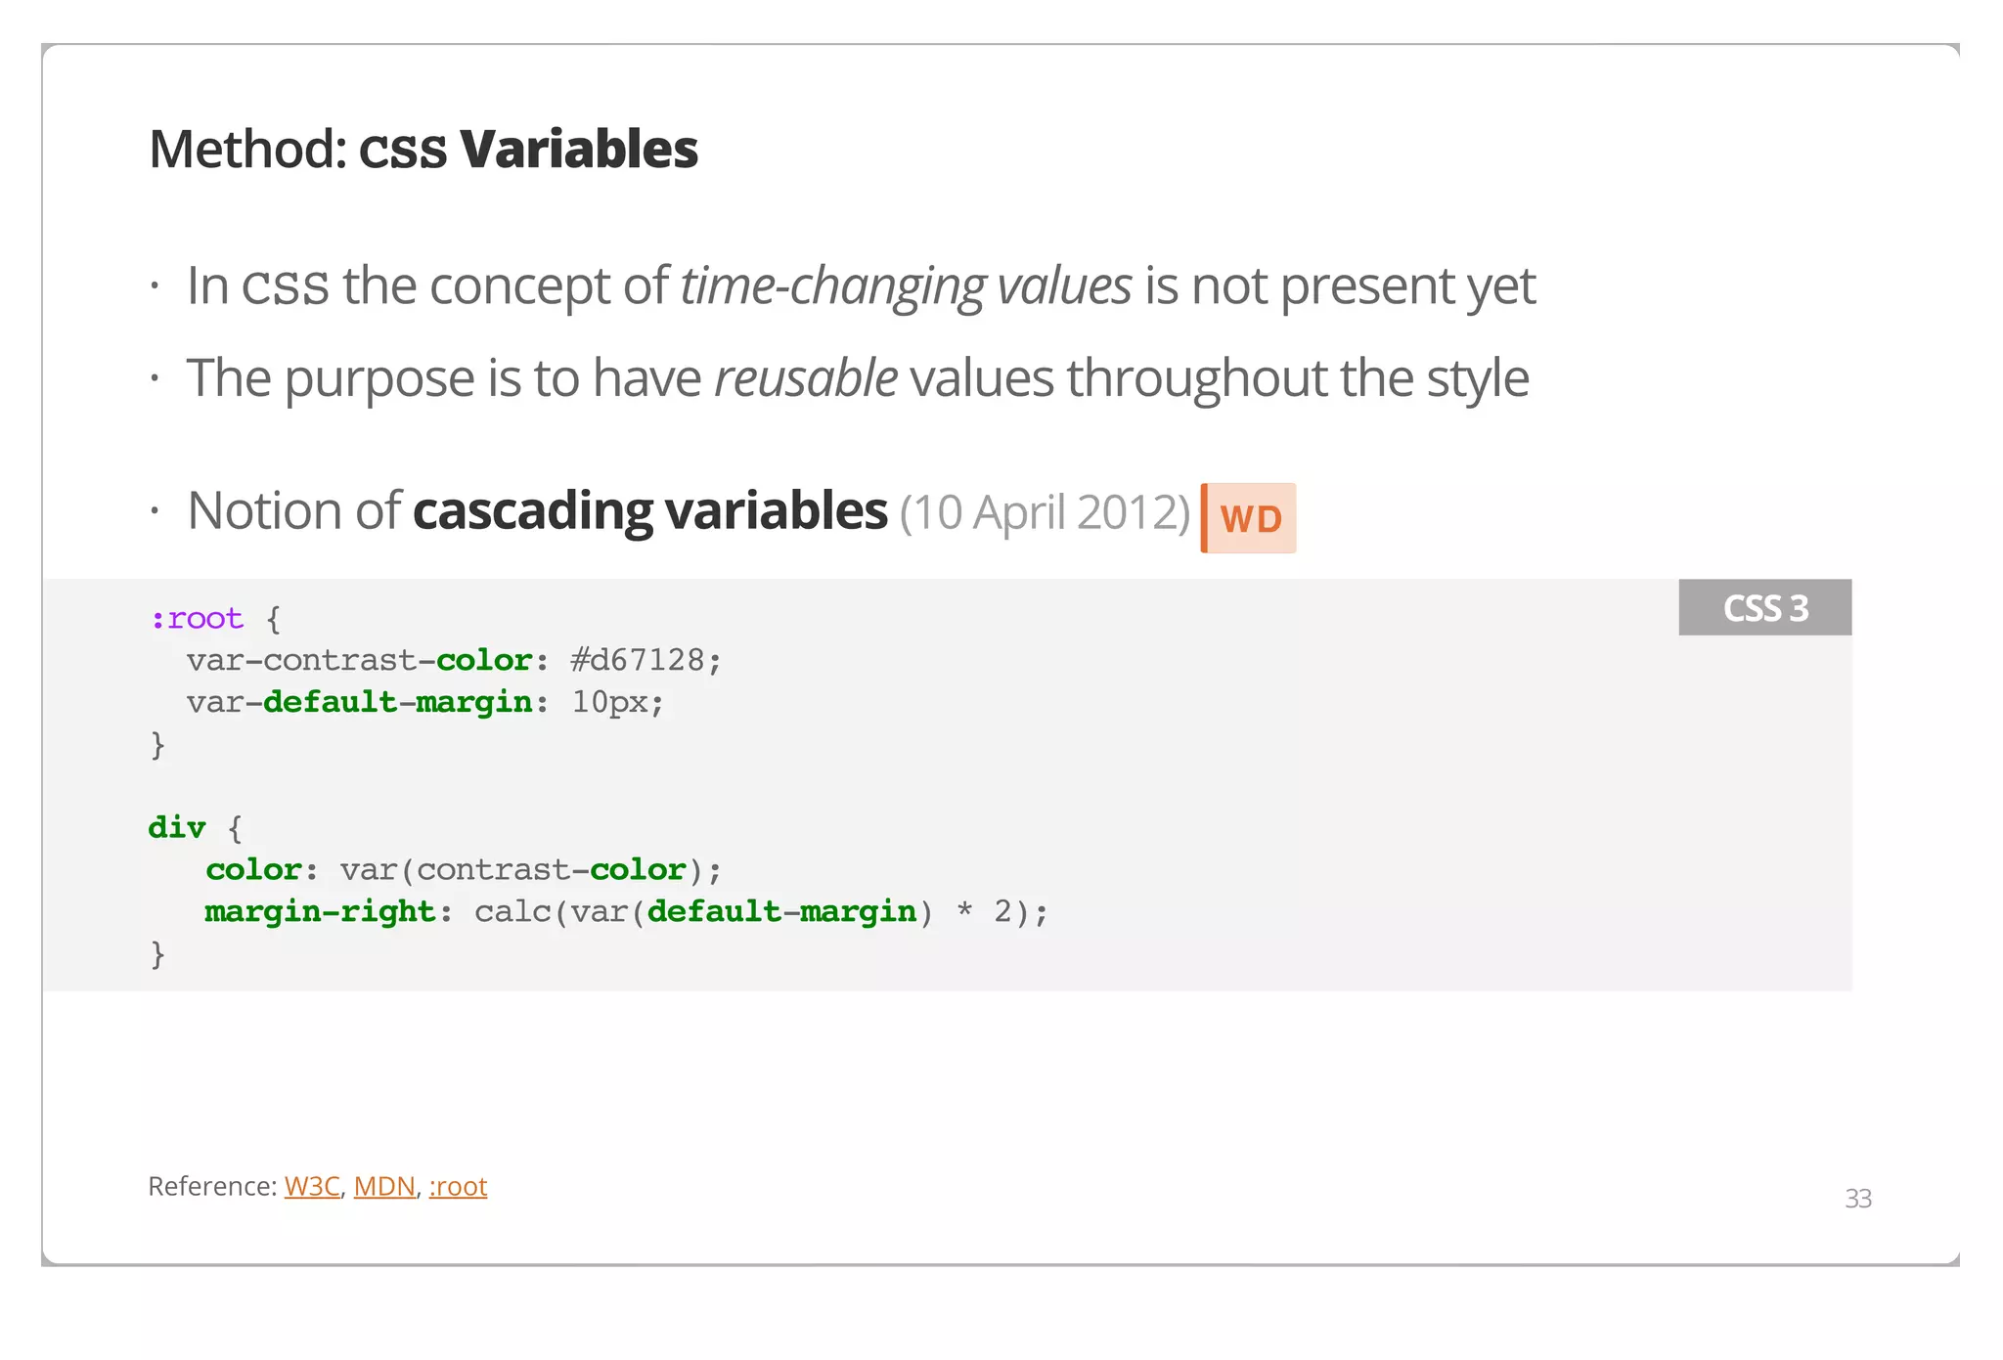Click the "Method: CSS Variables" title
Viewport: 2003px width, 1360px height.
click(423, 150)
